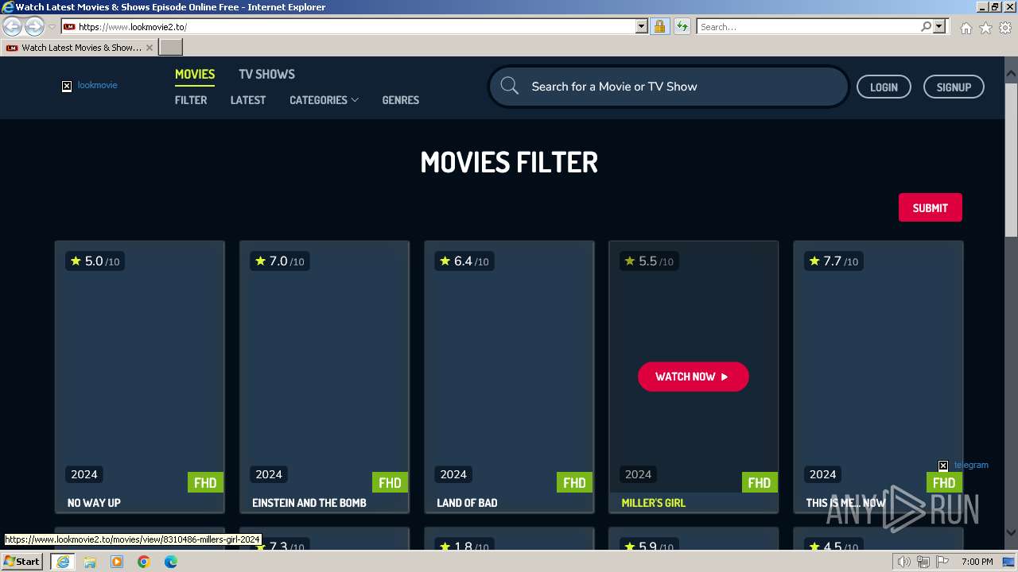This screenshot has width=1018, height=572.
Task: Click the 7.0/10 rating badge
Action: click(282, 261)
